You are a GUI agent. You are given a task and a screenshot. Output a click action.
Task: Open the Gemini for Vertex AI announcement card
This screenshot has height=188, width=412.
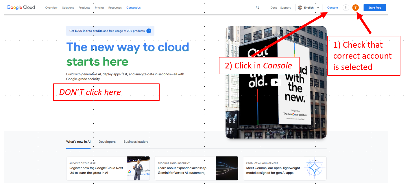click(x=196, y=168)
